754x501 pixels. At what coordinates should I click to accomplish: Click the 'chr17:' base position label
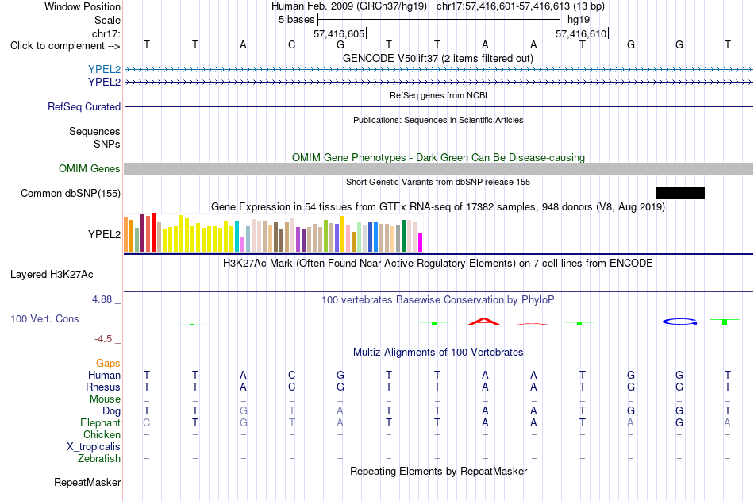[106, 33]
